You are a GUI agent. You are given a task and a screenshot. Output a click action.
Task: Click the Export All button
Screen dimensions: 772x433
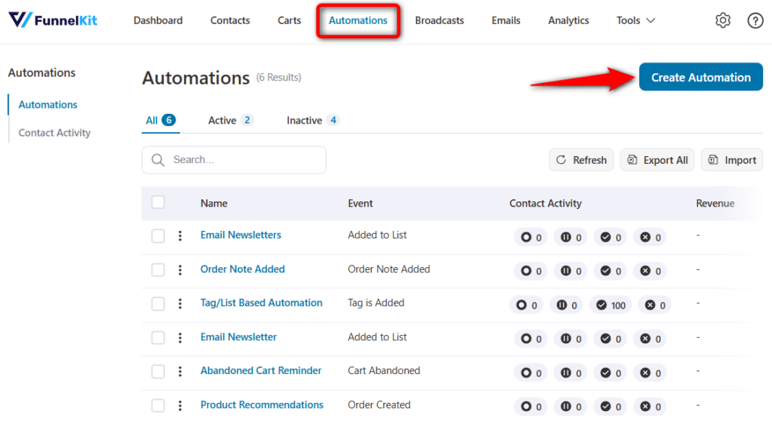tap(657, 160)
